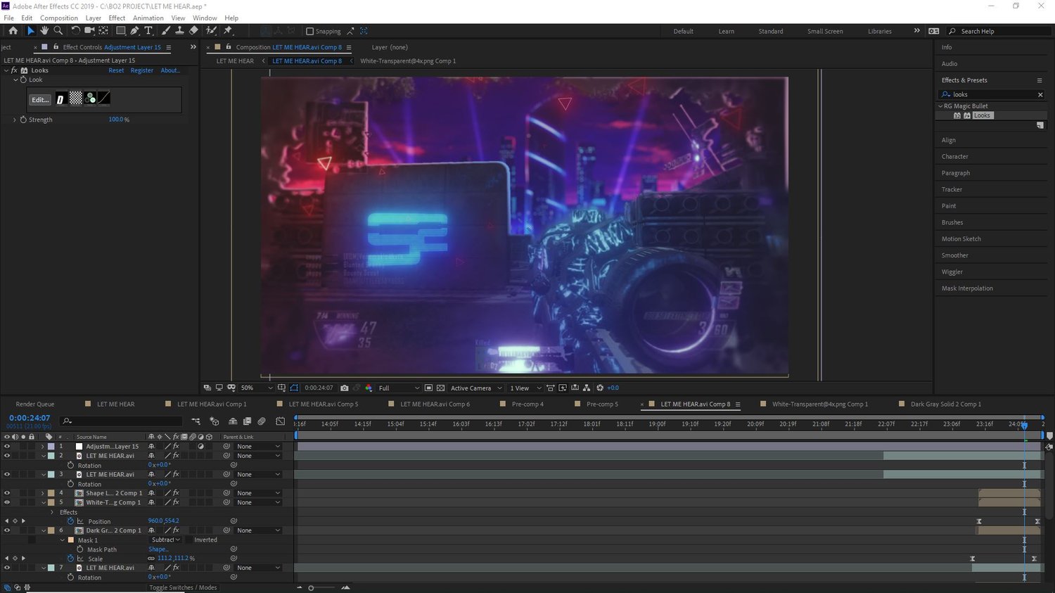Select the Zoom tool
The height and width of the screenshot is (593, 1055).
point(58,31)
